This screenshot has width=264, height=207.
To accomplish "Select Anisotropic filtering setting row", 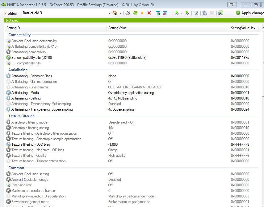I will click(132, 128).
